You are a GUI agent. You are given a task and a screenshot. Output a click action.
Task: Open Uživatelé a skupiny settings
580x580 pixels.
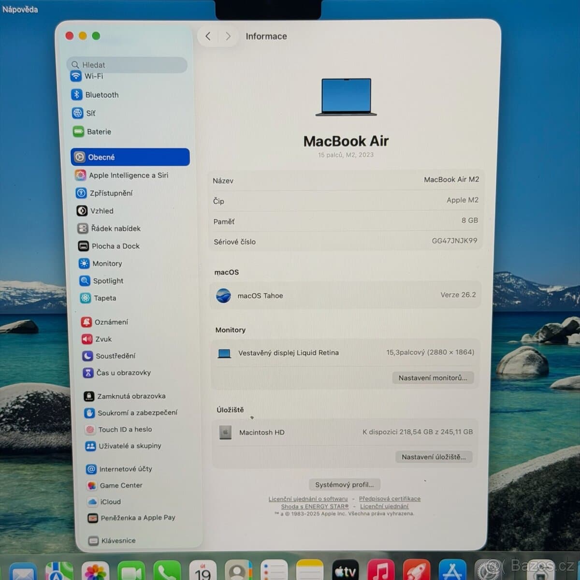123,446
